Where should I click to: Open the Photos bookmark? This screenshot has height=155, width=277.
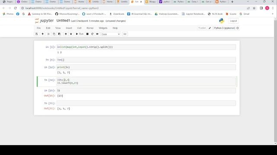coord(8,14)
